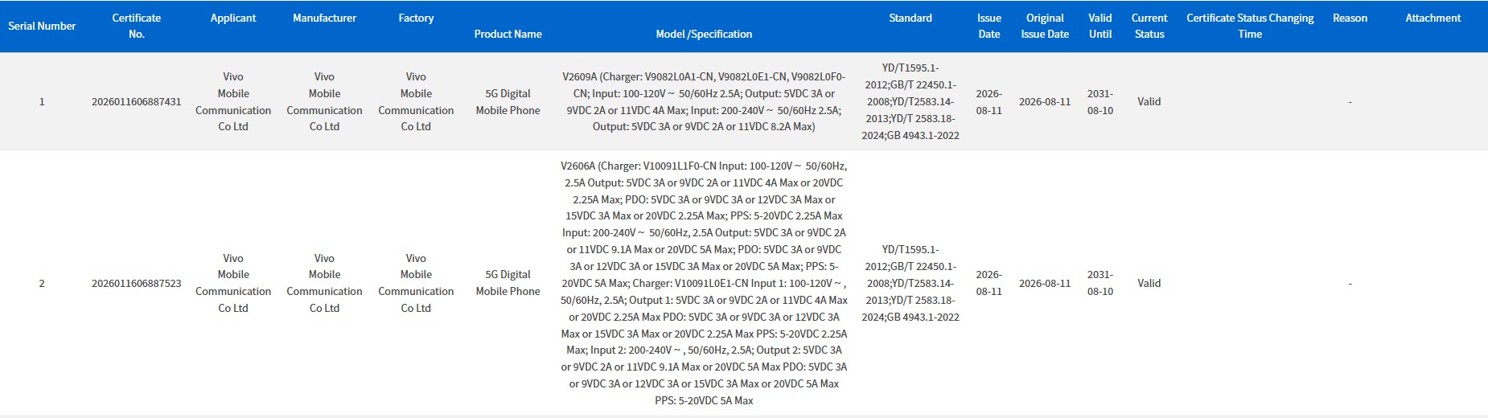
Task: Click original issue date in row 2
Action: (1045, 283)
